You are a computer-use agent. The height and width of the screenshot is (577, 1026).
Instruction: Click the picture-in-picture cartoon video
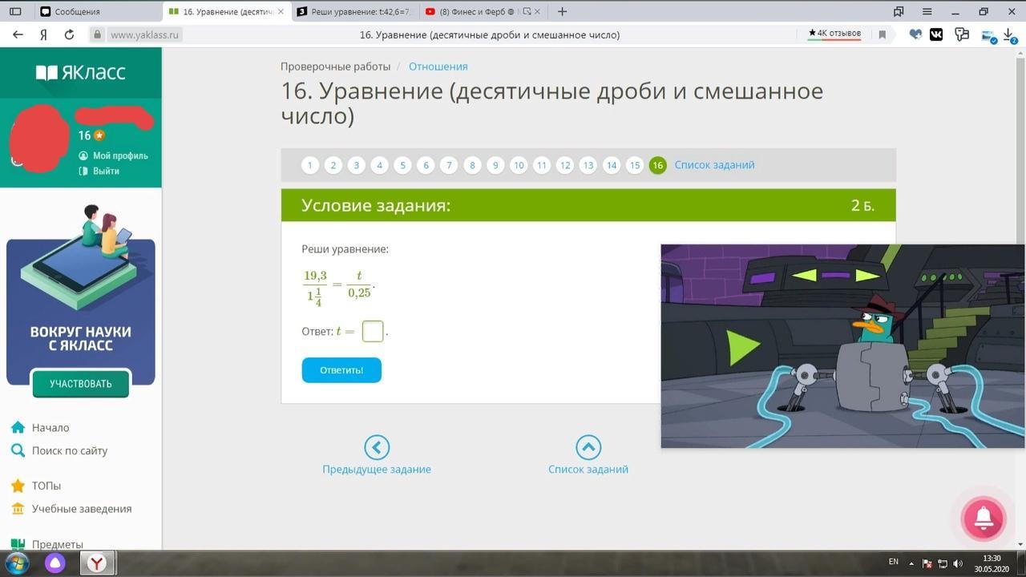click(x=842, y=346)
